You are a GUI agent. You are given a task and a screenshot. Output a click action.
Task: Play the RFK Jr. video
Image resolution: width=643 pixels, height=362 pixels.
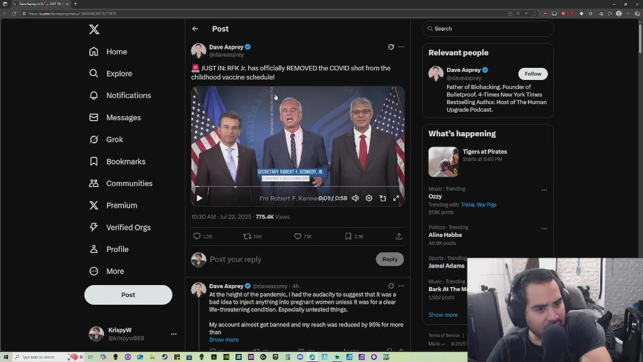pyautogui.click(x=199, y=198)
